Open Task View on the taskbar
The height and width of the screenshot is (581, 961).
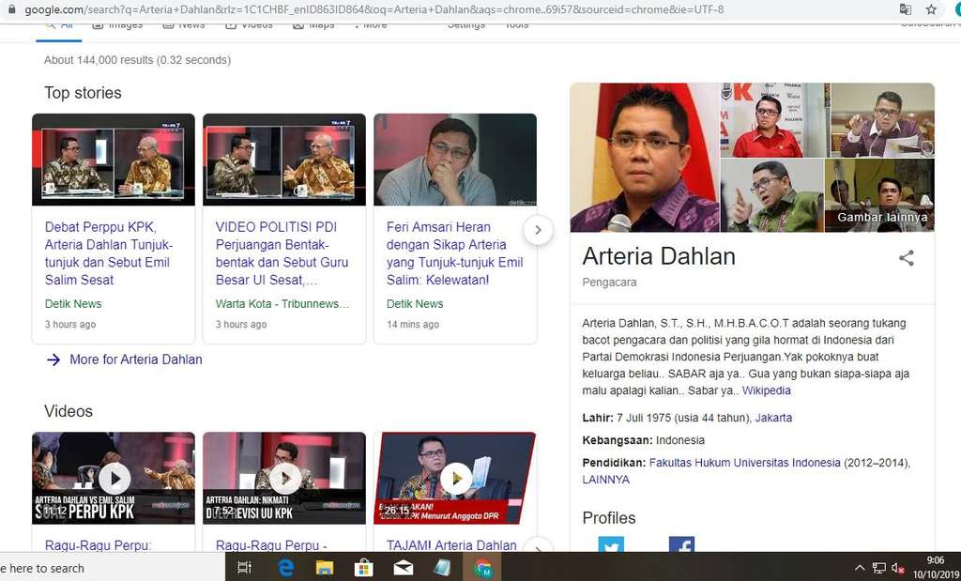pyautogui.click(x=244, y=568)
